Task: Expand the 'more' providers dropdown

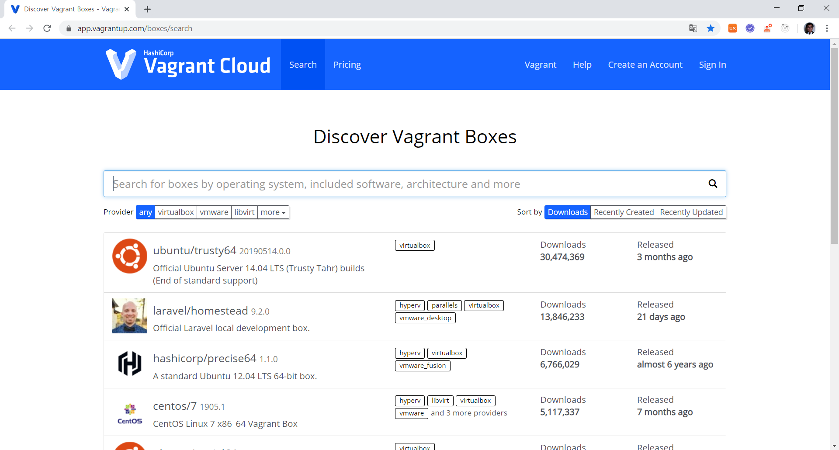Action: pos(273,212)
